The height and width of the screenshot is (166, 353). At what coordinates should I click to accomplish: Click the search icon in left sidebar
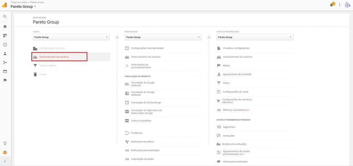pos(5,17)
